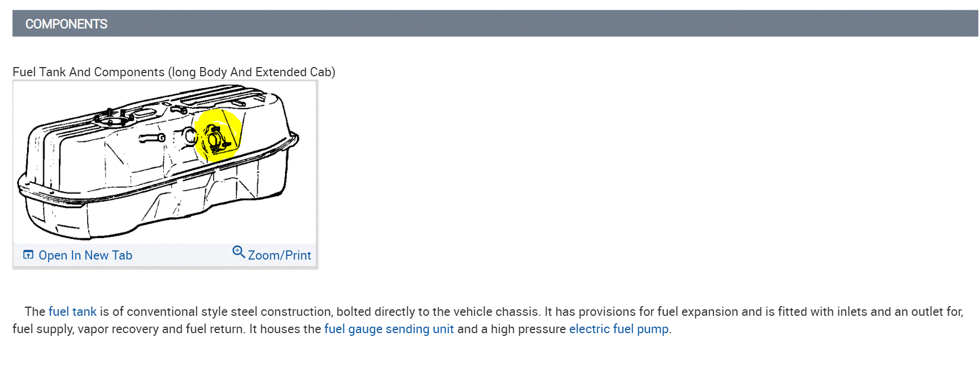Click the Open In New Tab icon
Image resolution: width=980 pixels, height=371 pixels.
click(x=28, y=255)
